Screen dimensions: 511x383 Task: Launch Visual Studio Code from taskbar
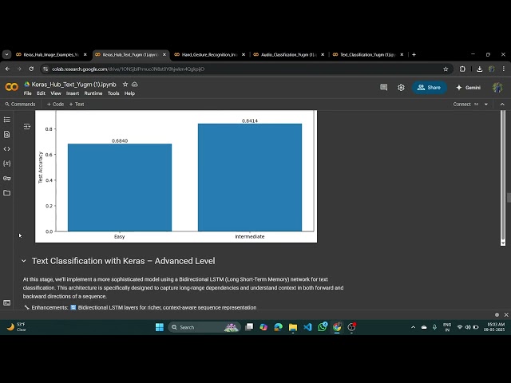(x=307, y=327)
